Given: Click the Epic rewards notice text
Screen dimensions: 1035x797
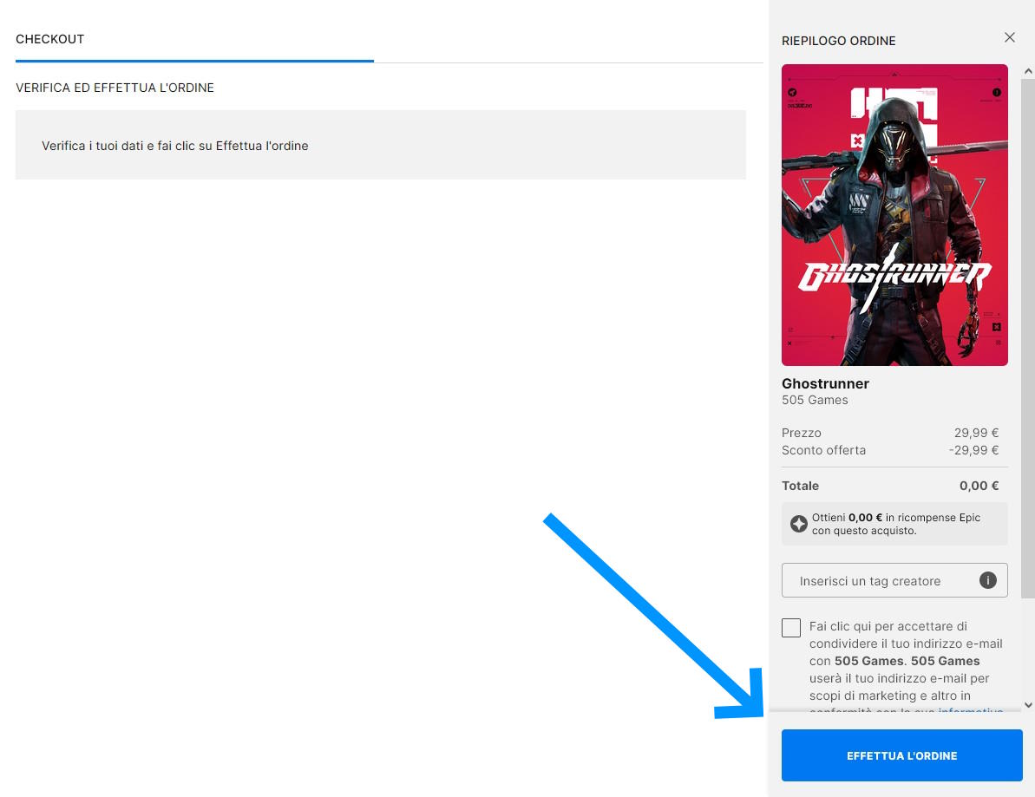Looking at the screenshot, I should point(895,524).
